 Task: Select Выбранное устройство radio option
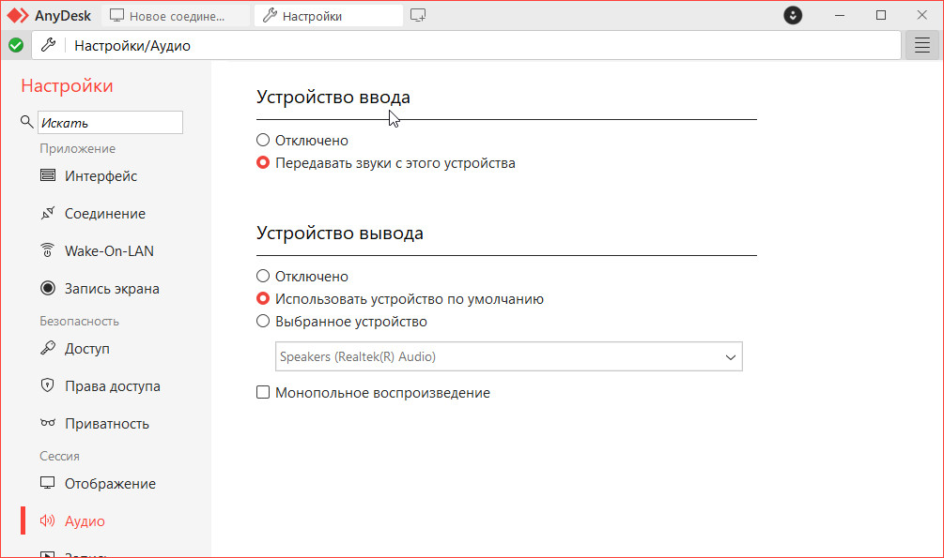(263, 322)
